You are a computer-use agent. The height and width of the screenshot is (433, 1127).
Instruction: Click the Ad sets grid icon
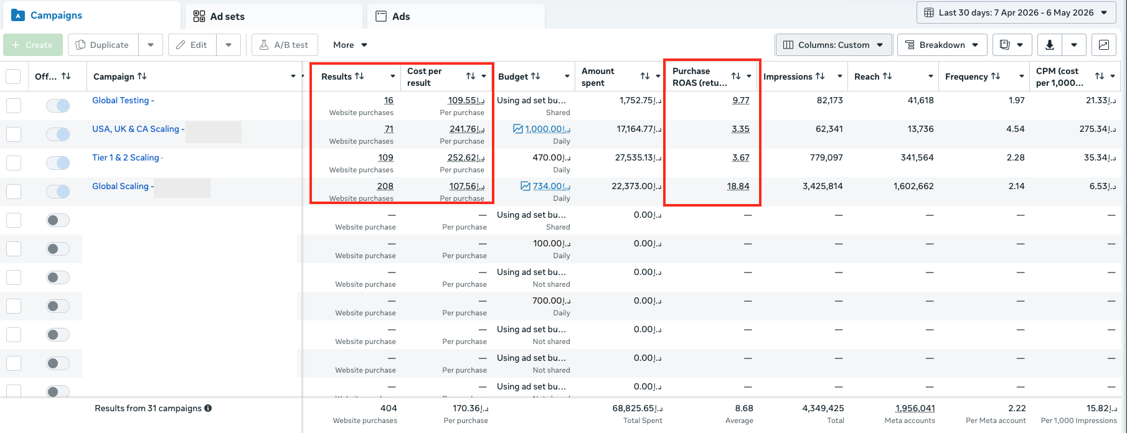[199, 16]
